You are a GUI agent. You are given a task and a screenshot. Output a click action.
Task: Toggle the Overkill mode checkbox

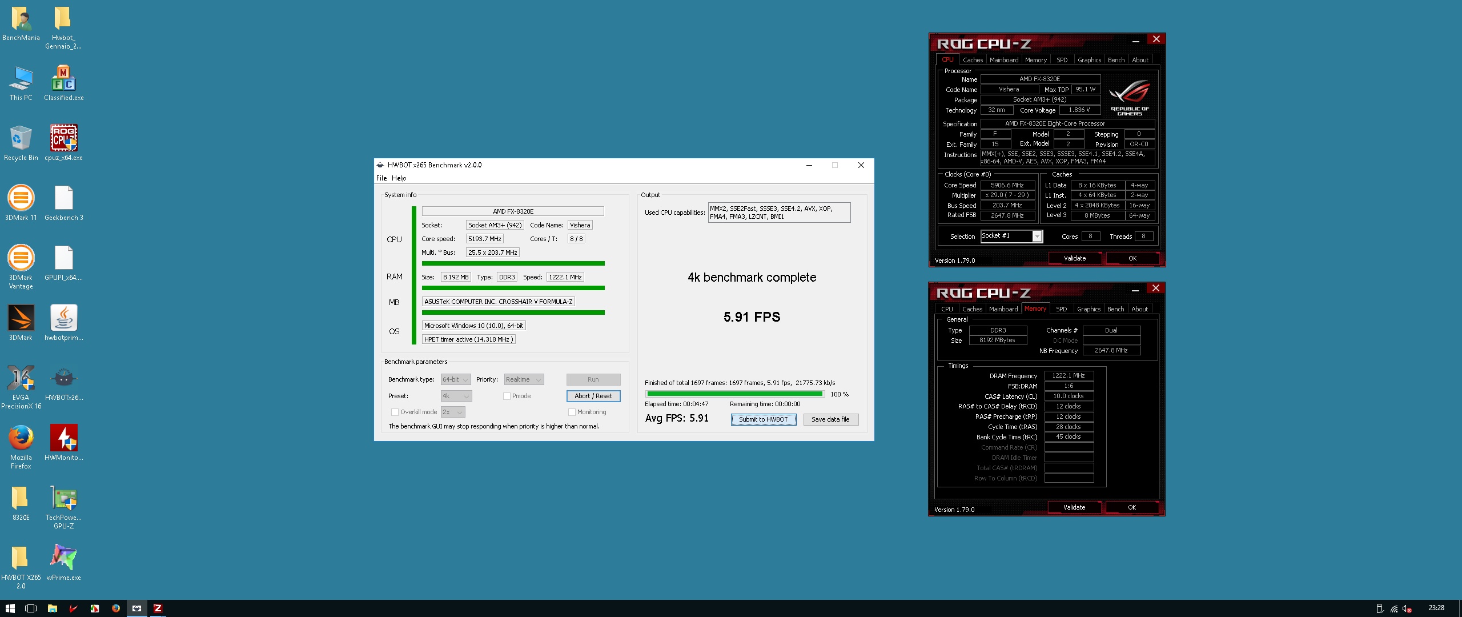[x=395, y=412]
